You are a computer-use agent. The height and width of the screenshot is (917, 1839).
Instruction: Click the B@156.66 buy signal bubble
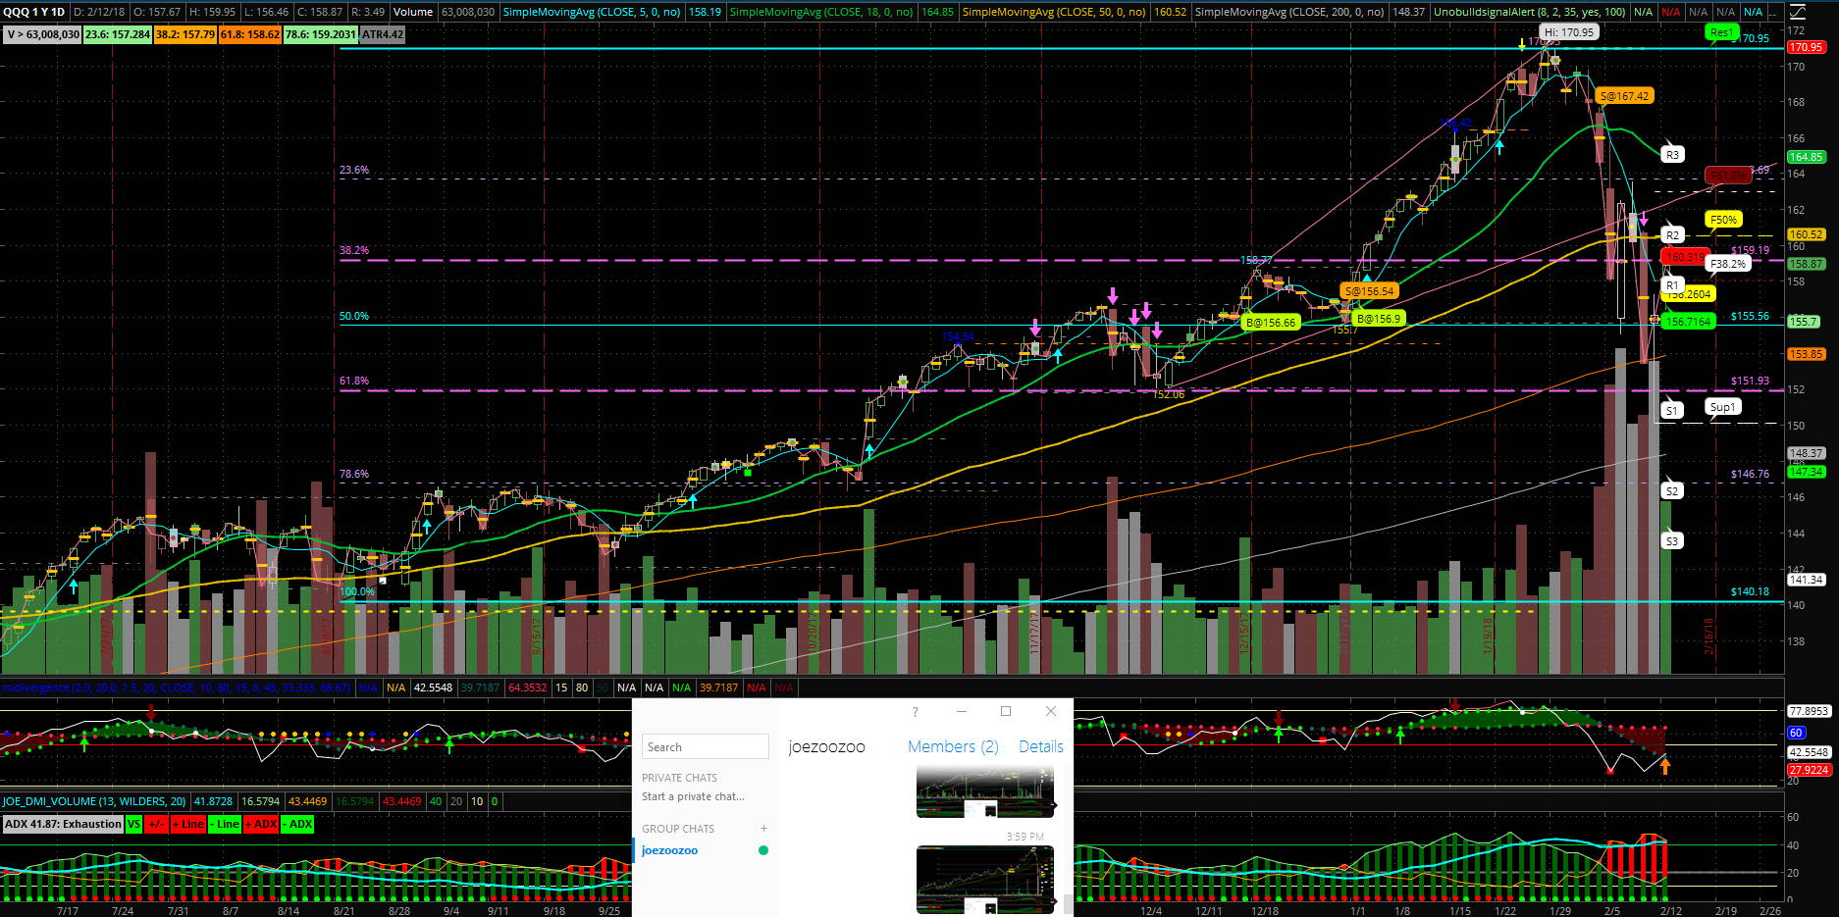[1271, 322]
